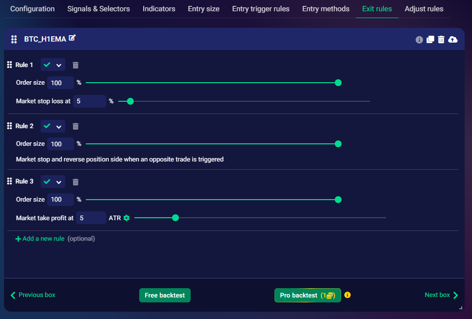Click the Rule 2 label

point(25,126)
